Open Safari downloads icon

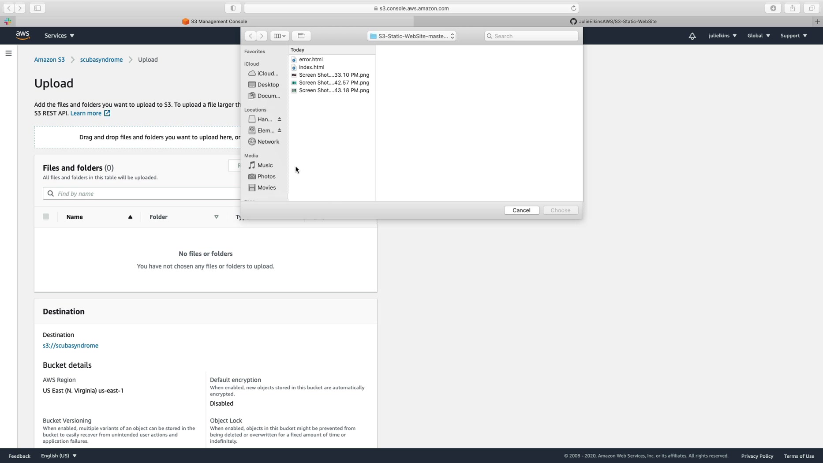point(773,8)
